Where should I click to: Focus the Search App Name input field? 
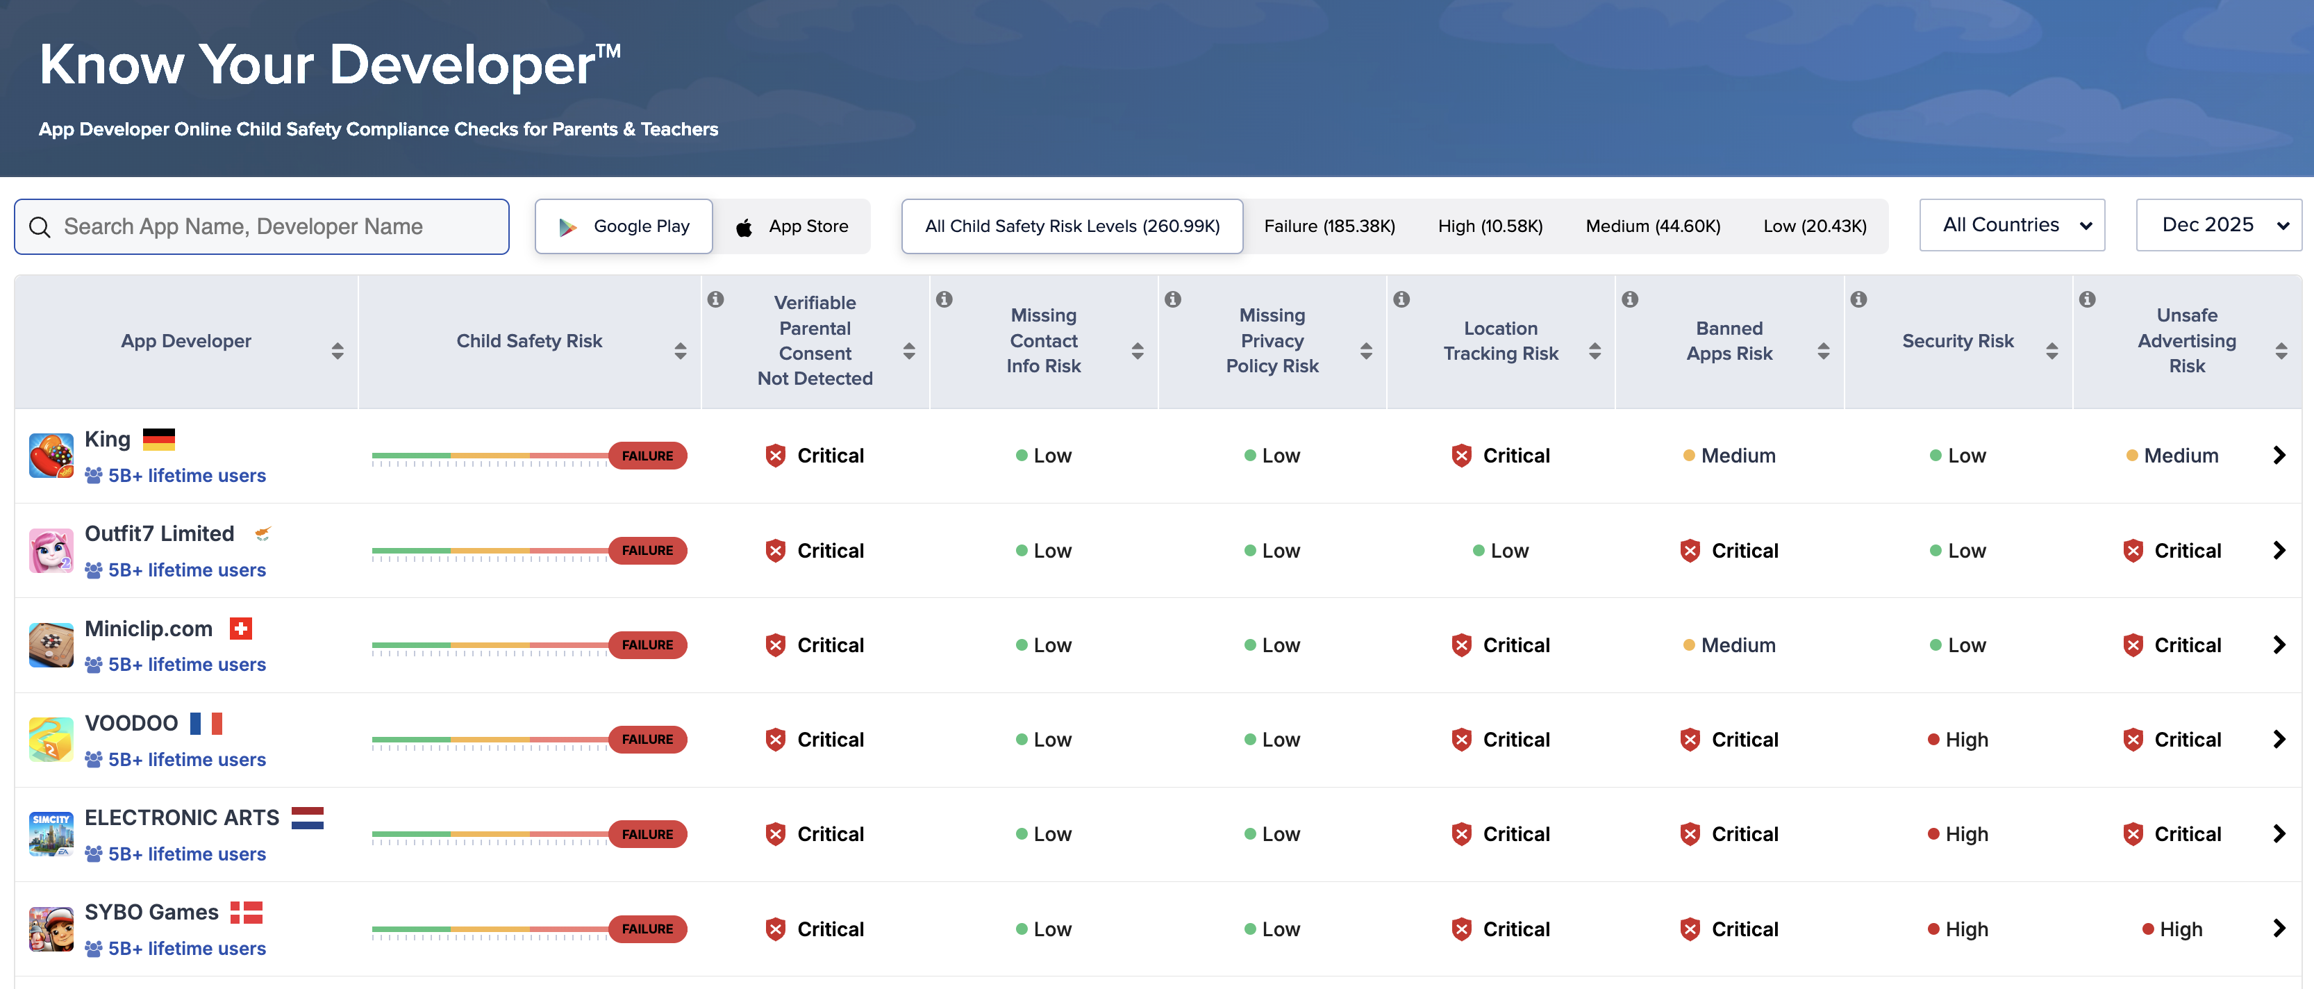tap(261, 226)
